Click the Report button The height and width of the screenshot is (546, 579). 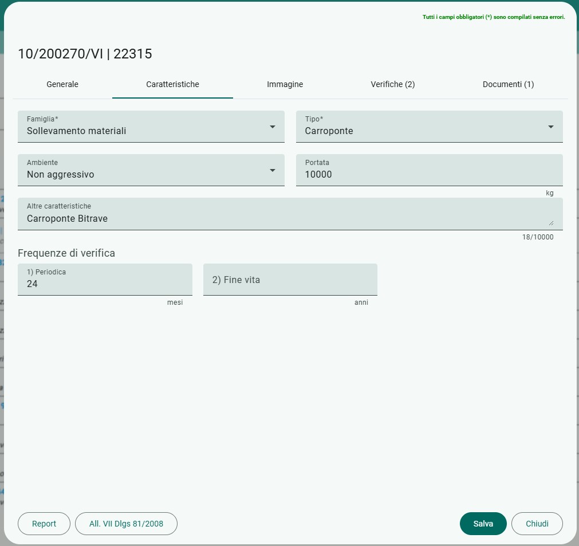44,524
